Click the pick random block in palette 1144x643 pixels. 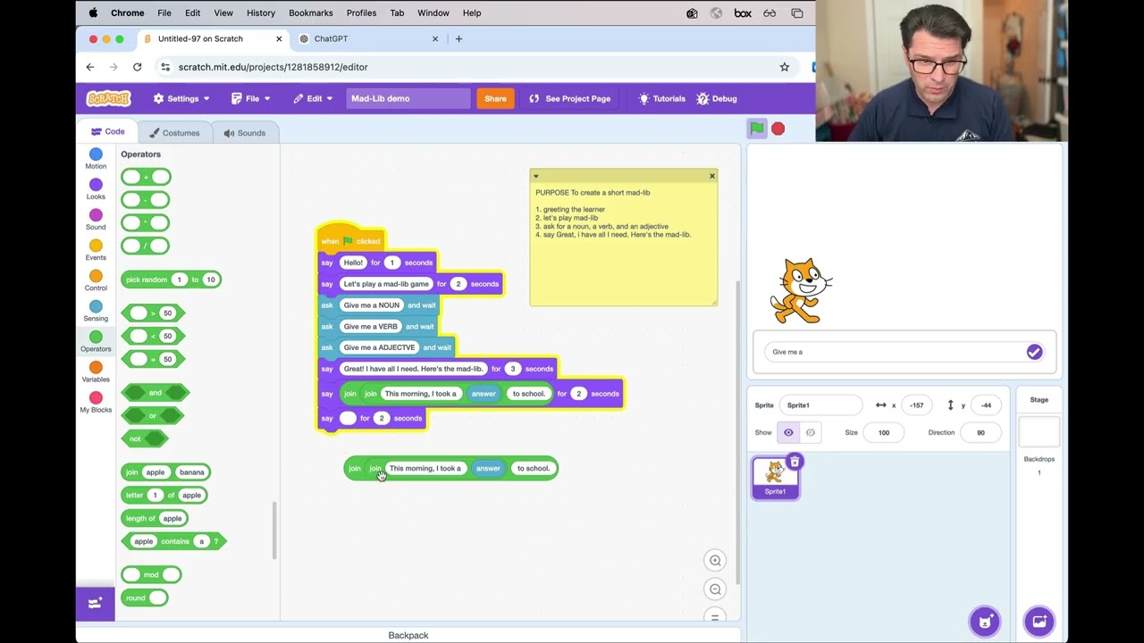pos(172,280)
